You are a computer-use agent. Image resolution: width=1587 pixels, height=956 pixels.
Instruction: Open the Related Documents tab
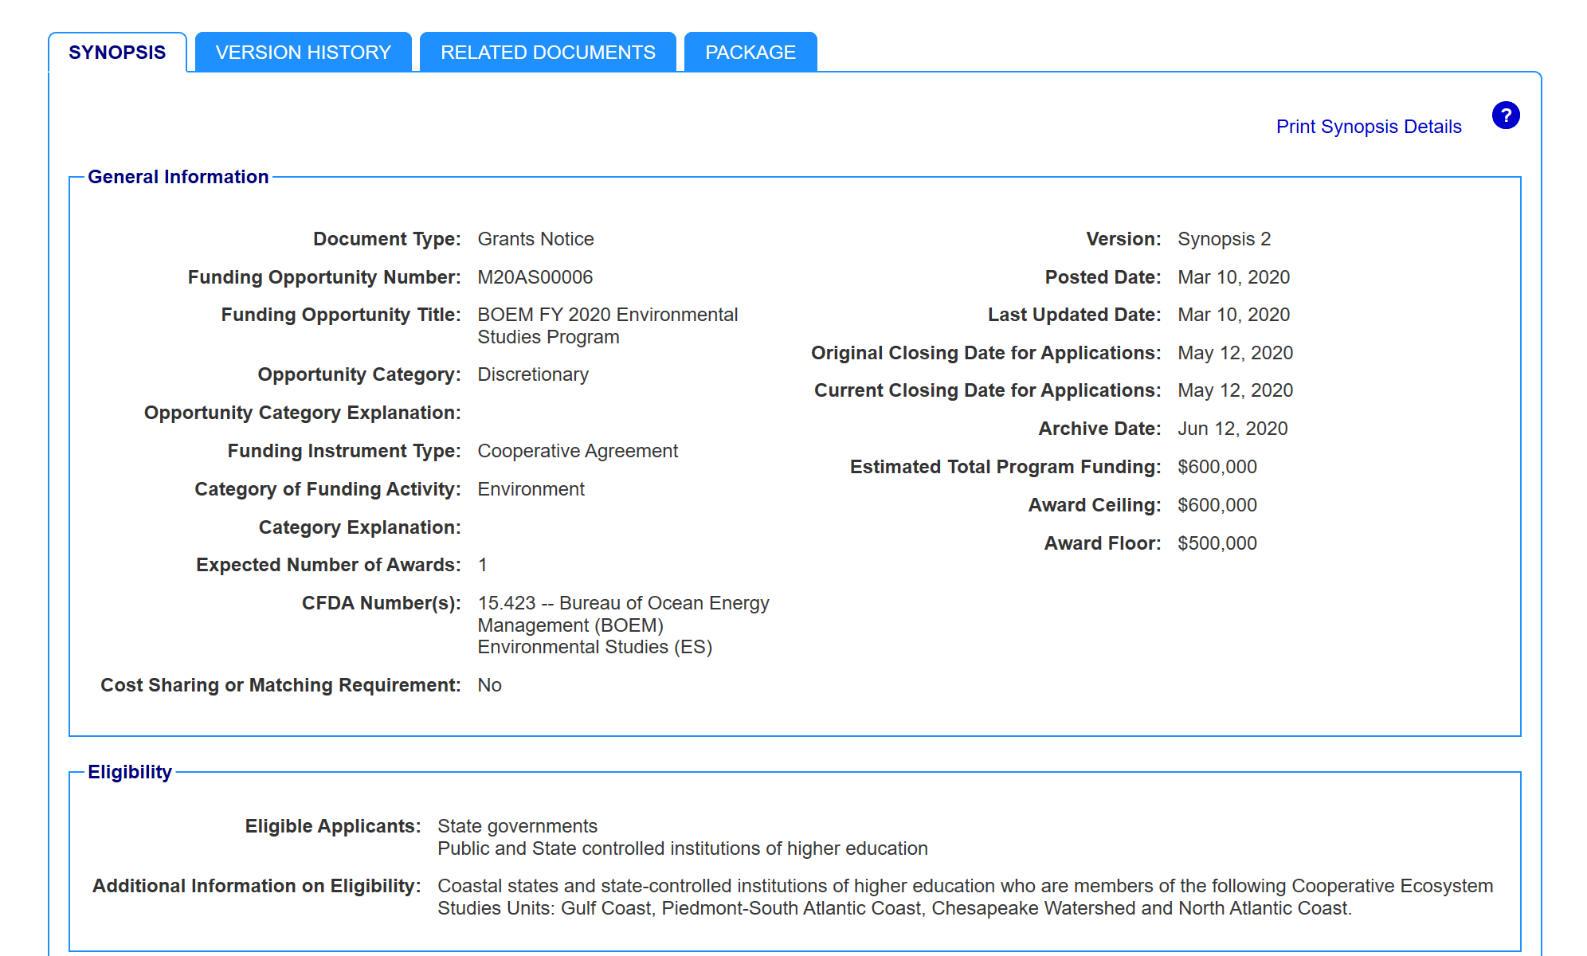[548, 53]
